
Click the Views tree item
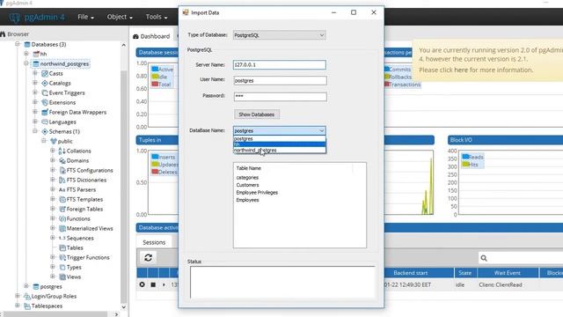click(x=74, y=277)
